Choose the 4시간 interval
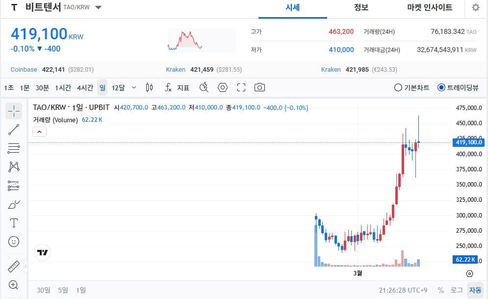This screenshot has height=299, width=488. point(85,87)
